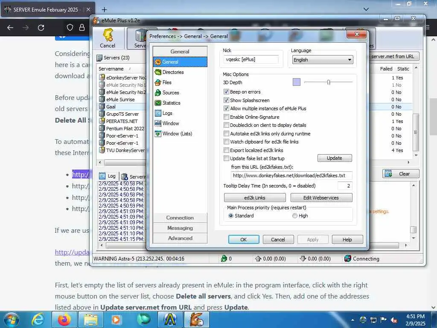Open Files preferences page
Screen dimensions: 437x328
(x=167, y=82)
